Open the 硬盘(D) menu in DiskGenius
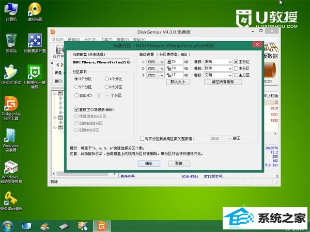The width and height of the screenshot is (310, 232). [x=74, y=40]
